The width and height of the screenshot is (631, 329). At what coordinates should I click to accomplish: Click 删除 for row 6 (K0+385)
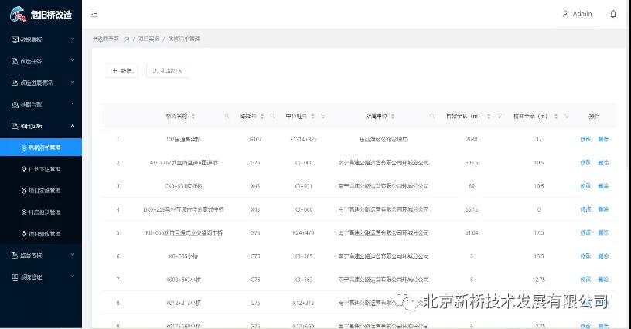point(603,256)
